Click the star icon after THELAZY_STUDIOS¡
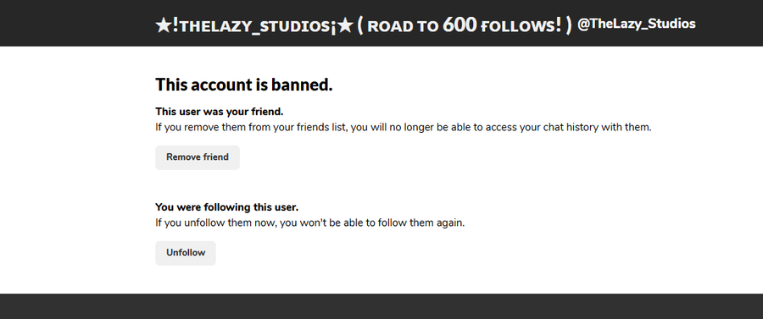The image size is (763, 319). click(344, 25)
